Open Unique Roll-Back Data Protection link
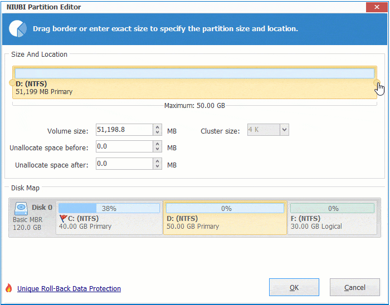 [x=69, y=288]
